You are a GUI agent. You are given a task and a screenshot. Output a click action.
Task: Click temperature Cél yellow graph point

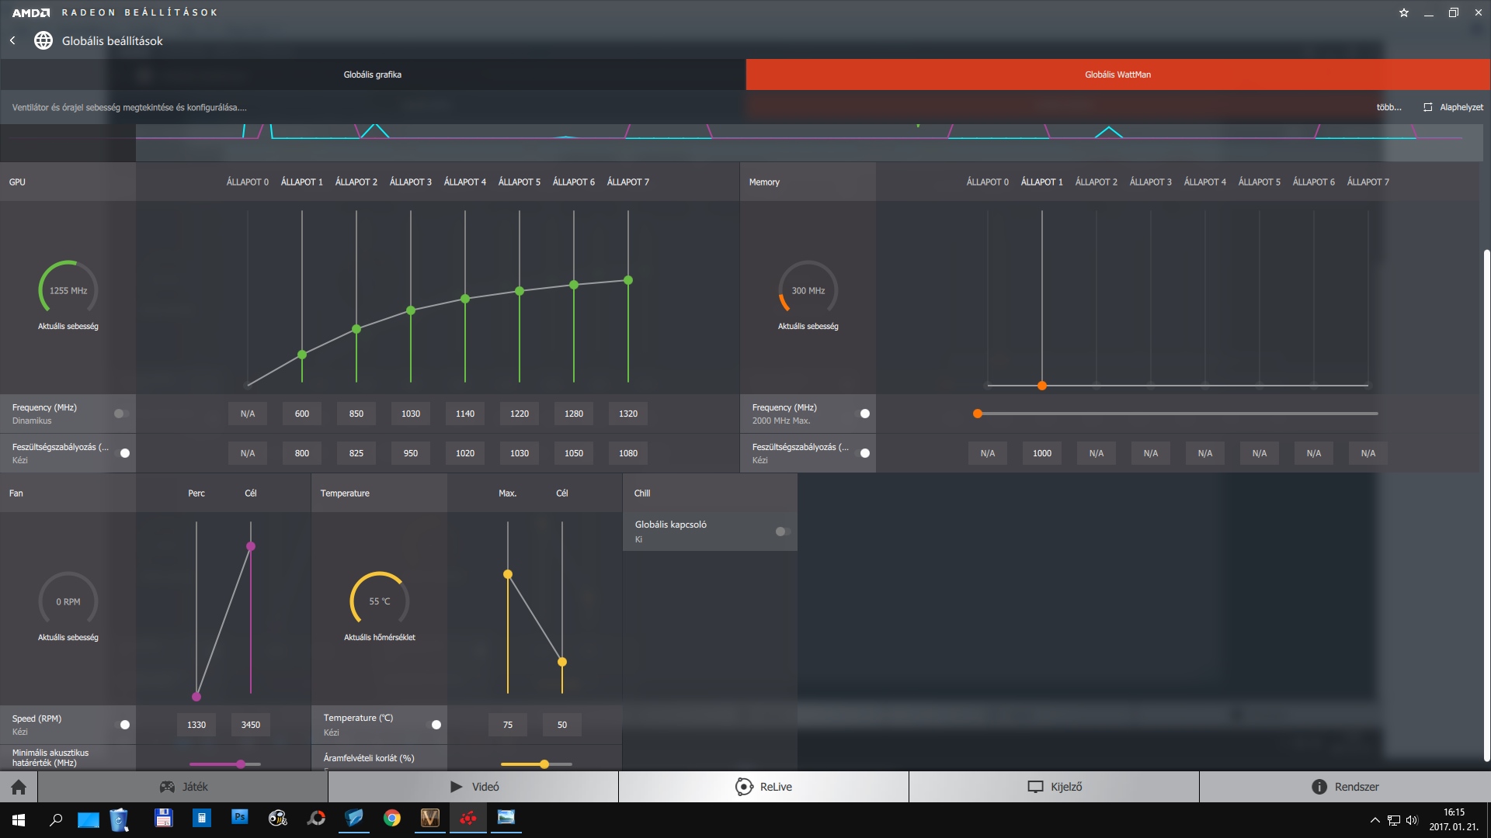tap(562, 662)
